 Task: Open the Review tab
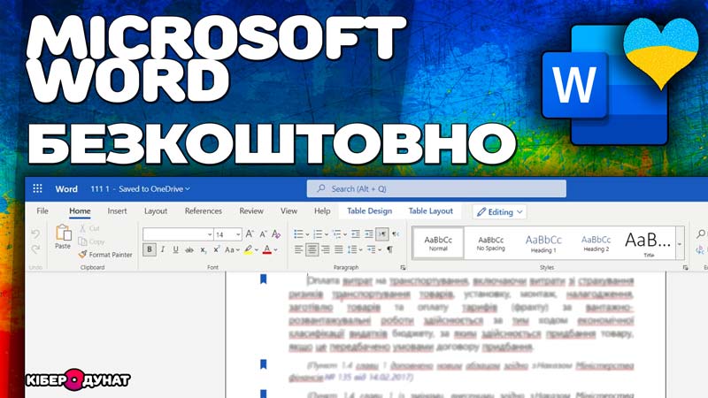[x=251, y=210]
